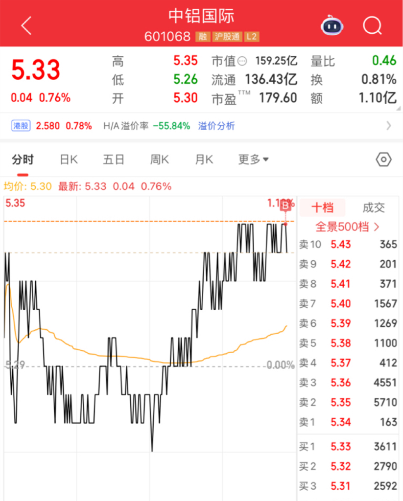Switch to the 月K tab
Screen dimensions: 403x501
[204, 159]
